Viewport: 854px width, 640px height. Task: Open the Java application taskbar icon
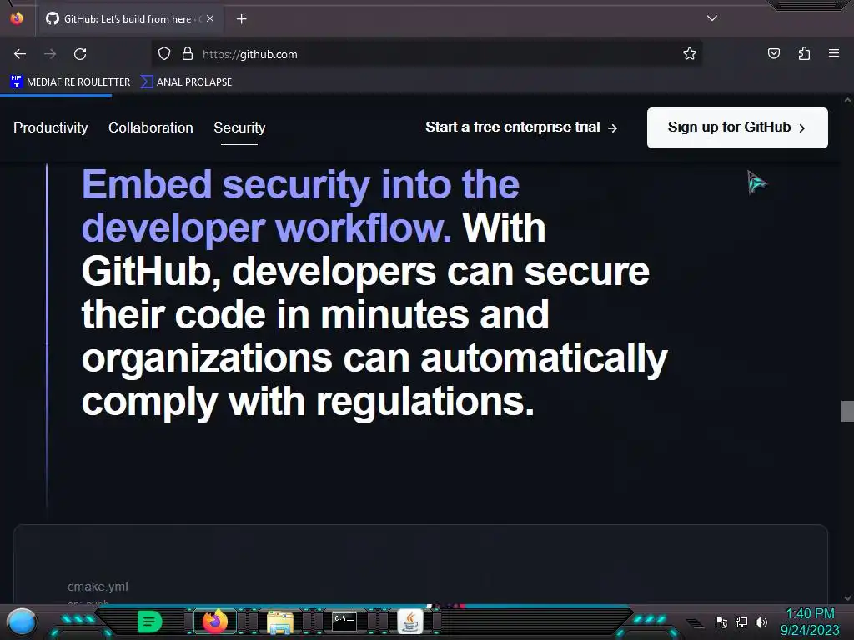coord(410,621)
